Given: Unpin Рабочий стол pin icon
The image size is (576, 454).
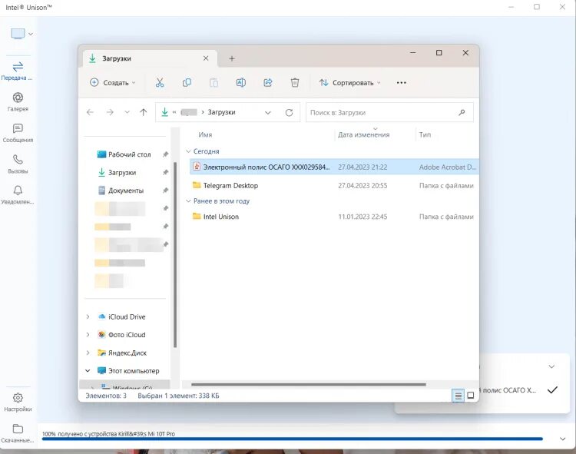Looking at the screenshot, I should click(x=166, y=154).
